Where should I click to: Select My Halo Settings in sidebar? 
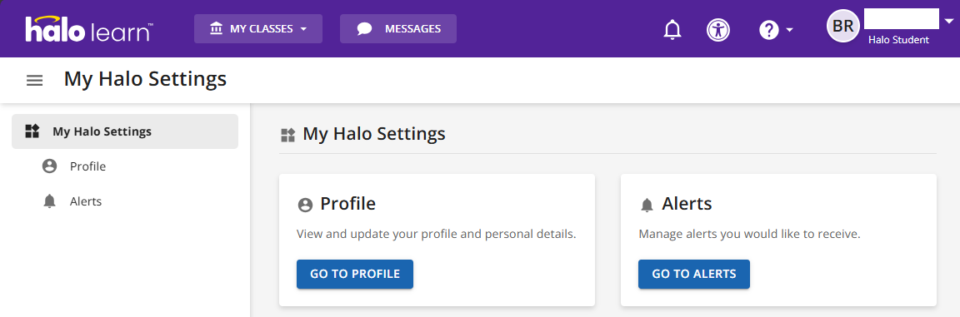(x=125, y=131)
